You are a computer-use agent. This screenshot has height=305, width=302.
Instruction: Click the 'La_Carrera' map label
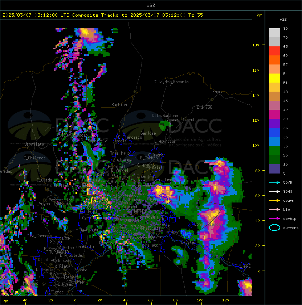[41, 236]
